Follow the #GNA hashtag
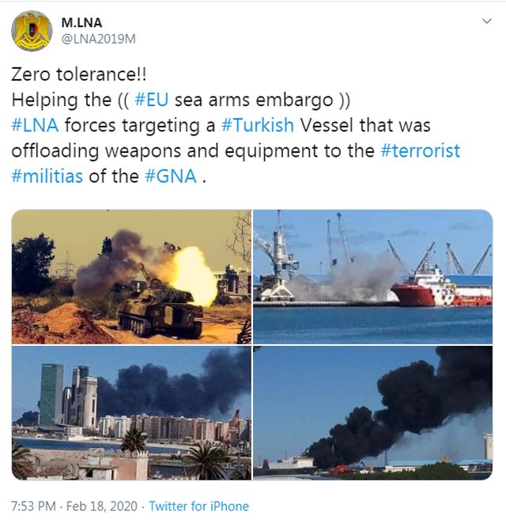Screen dimensions: 506x520 click(171, 176)
